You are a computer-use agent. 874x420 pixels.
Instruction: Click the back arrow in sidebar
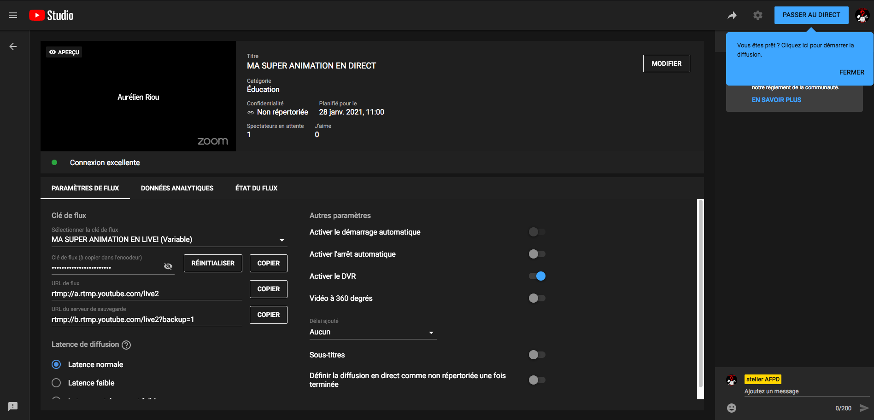(13, 46)
